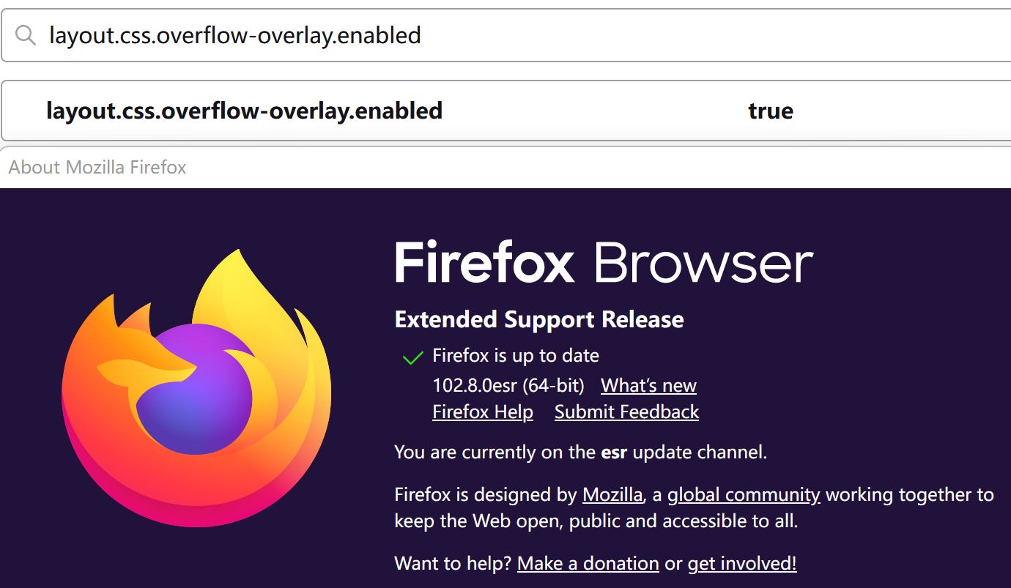1011x588 pixels.
Task: Click the green checkmark next to update status
Action: (x=412, y=357)
